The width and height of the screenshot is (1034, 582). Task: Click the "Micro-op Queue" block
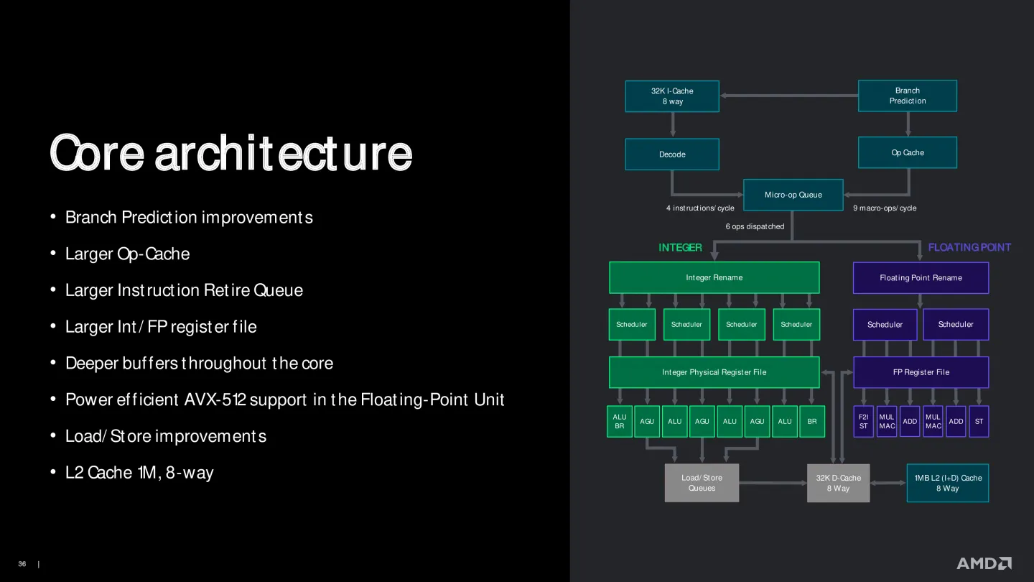[793, 195]
